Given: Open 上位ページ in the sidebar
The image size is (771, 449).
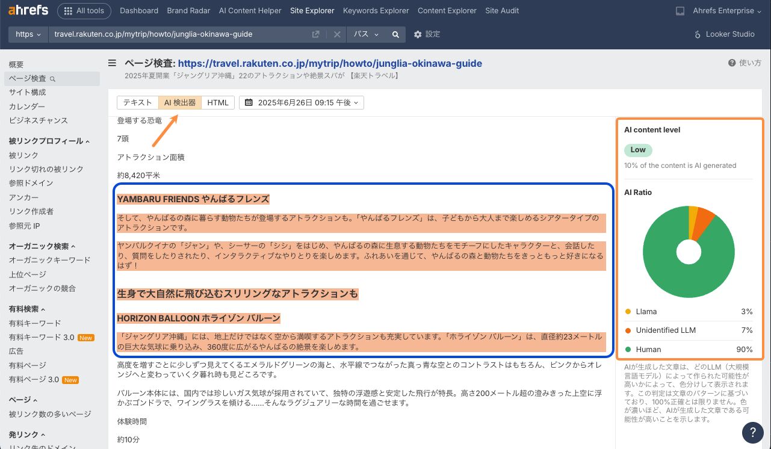Looking at the screenshot, I should (x=28, y=274).
